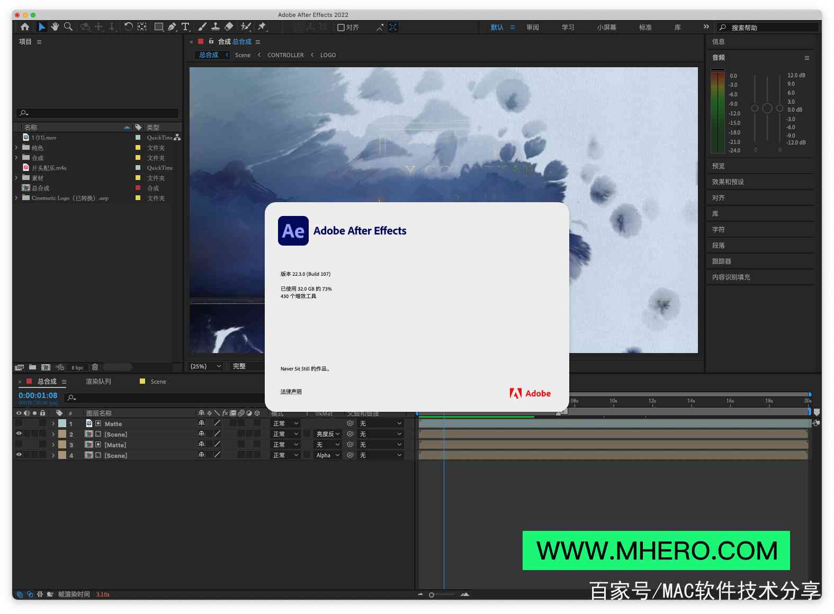Click the LOGO breadcrumb in composition navigator
Screen dimensions: 834x614
tap(328, 55)
